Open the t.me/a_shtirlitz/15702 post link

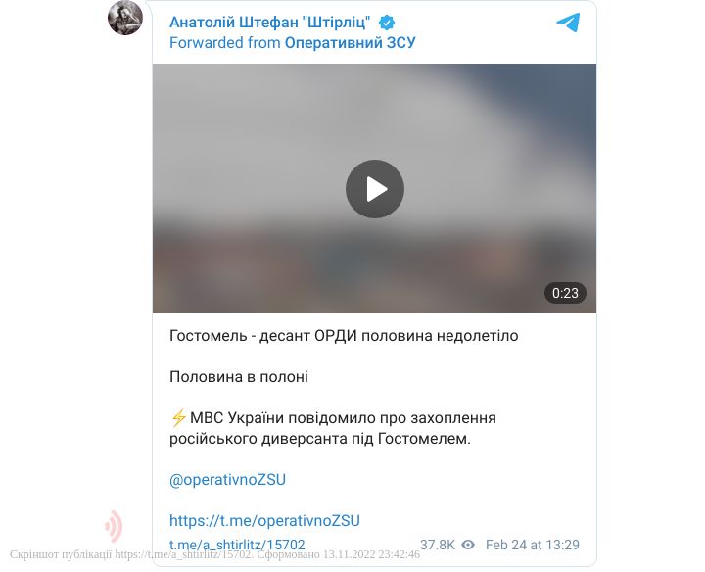tap(237, 545)
